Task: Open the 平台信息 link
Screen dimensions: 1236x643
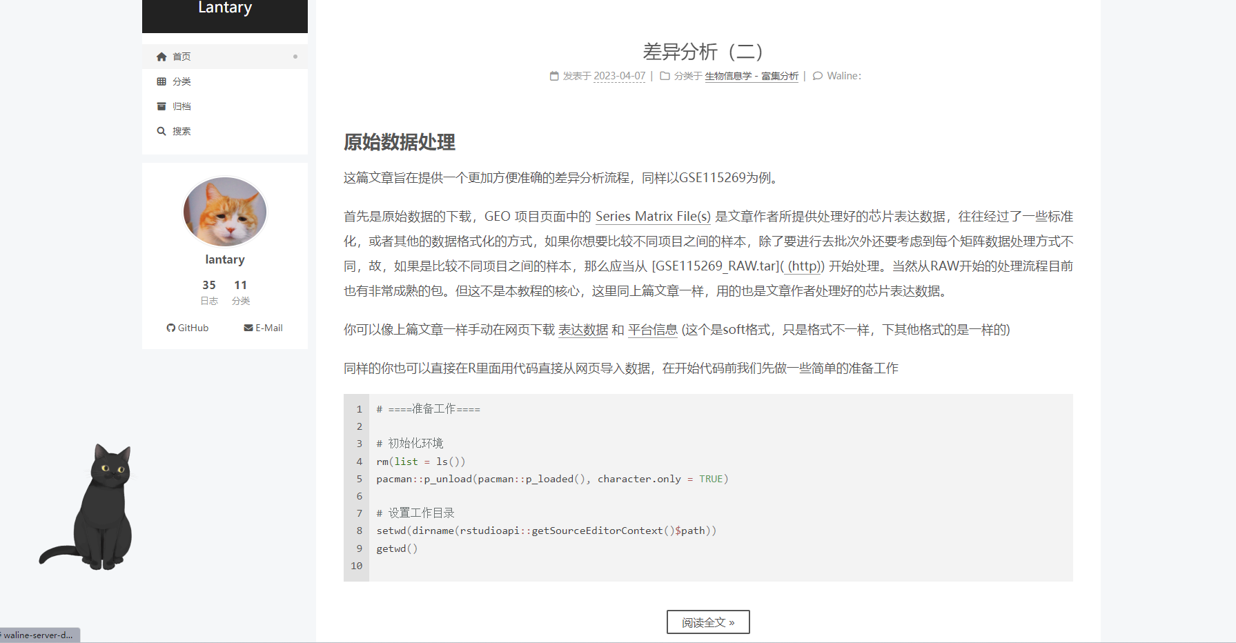Action: 651,330
